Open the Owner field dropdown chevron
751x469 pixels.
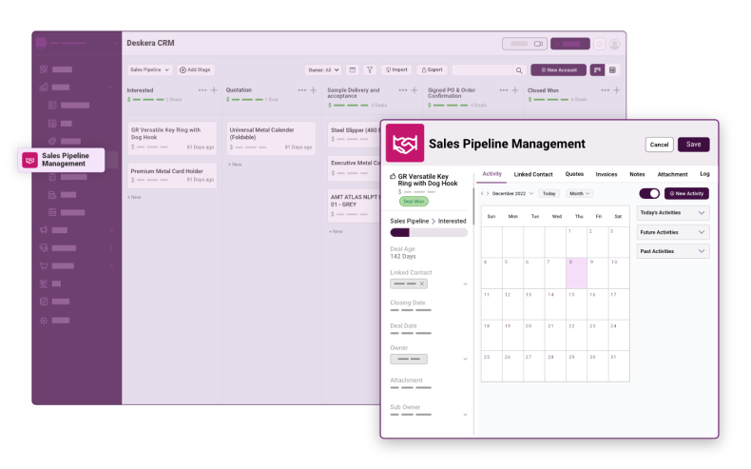465,359
